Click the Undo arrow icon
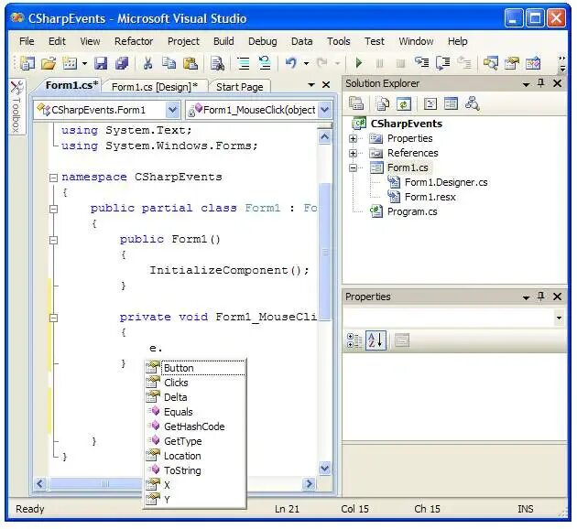The width and height of the screenshot is (577, 529). pyautogui.click(x=290, y=63)
